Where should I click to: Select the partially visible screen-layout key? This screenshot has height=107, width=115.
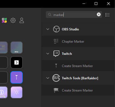coord(4,48)
